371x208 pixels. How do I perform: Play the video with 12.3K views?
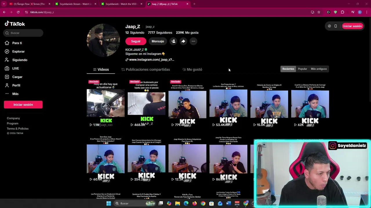point(187,159)
